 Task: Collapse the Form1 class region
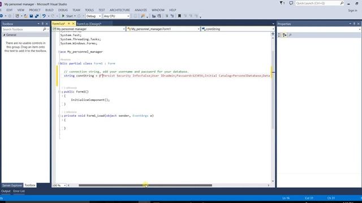(x=59, y=64)
